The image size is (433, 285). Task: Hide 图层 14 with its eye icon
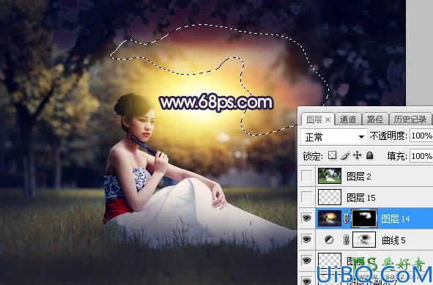306,218
